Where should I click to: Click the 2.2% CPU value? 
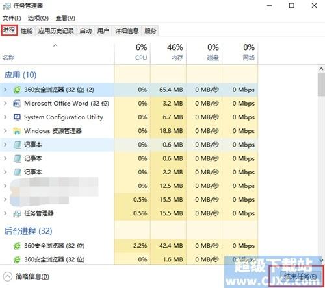[140, 246]
